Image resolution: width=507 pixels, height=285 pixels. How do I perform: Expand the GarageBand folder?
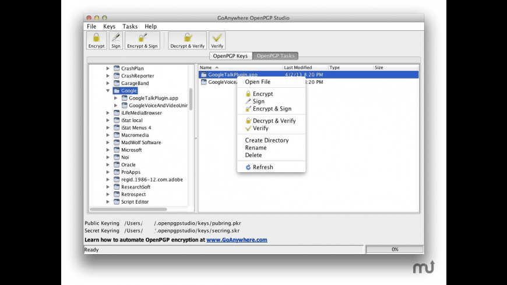[108, 83]
